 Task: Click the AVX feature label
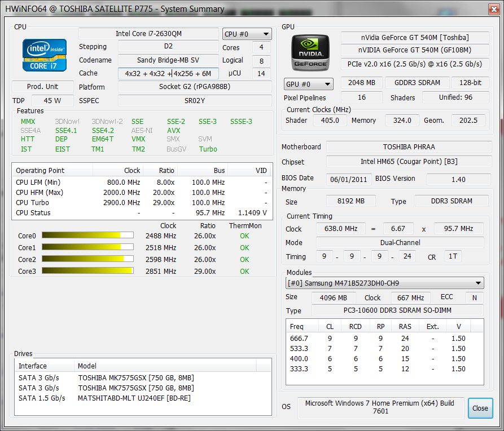pyautogui.click(x=174, y=131)
